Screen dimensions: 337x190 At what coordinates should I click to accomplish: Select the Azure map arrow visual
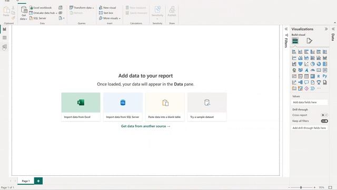click(306, 70)
